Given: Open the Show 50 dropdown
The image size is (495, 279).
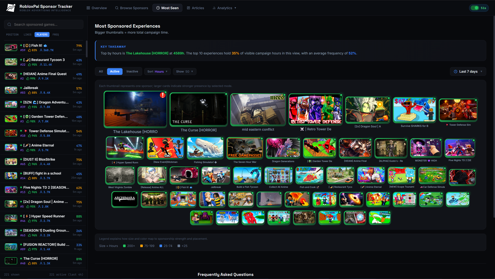Looking at the screenshot, I should point(185,71).
